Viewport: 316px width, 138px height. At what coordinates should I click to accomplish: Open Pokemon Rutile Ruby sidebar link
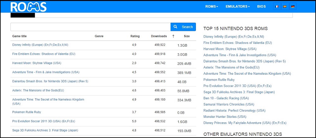(x=219, y=80)
